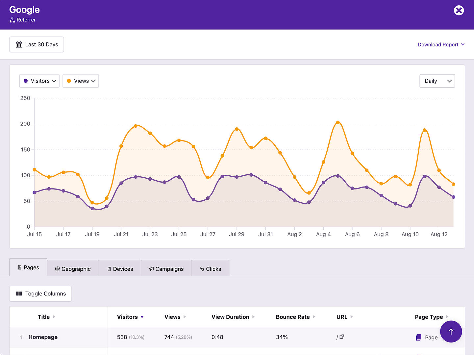Open the Views legend dropdown chevron

(94, 81)
